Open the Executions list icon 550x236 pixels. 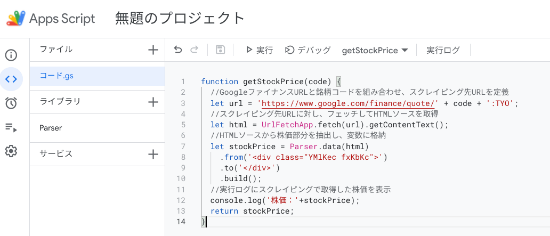(x=11, y=127)
